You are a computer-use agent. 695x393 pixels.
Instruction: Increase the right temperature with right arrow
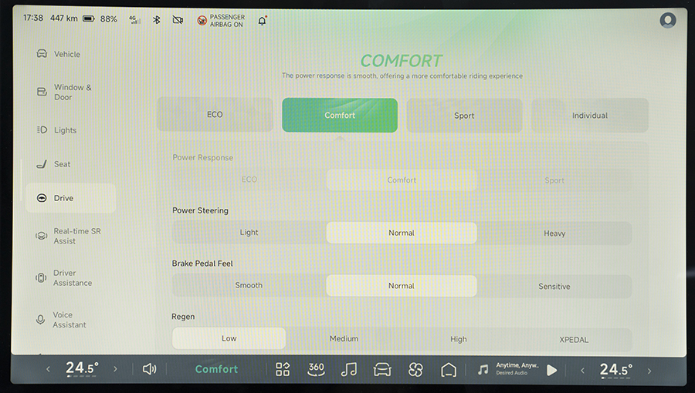(x=649, y=370)
